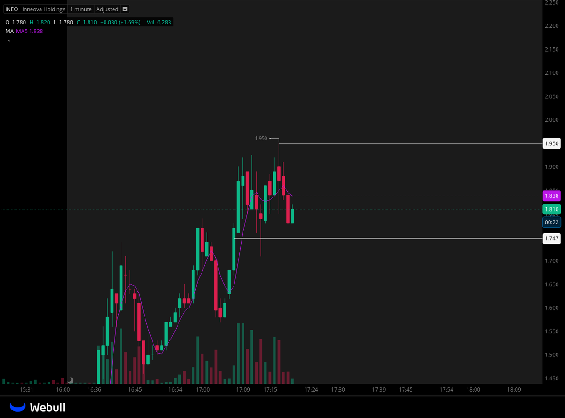The image size is (565, 418).
Task: Click the 1.950 high price tag
Action: point(551,143)
